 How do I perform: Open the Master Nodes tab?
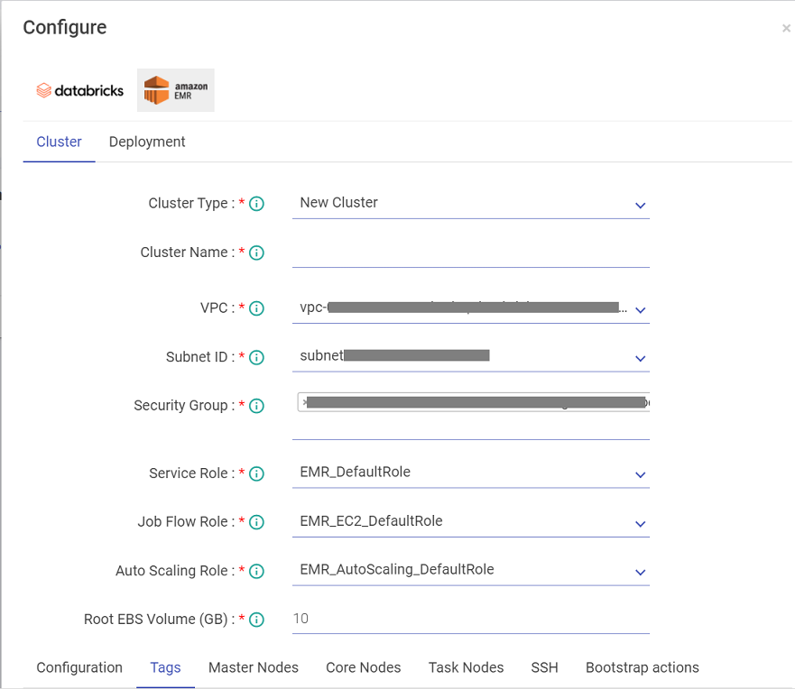[254, 667]
